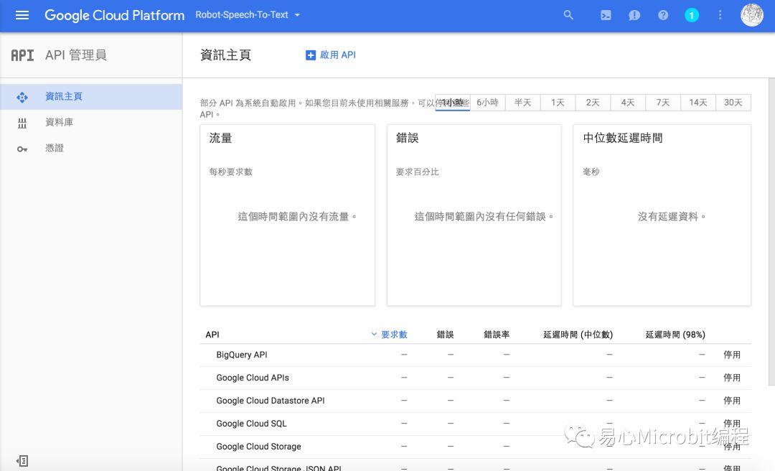Image resolution: width=775 pixels, height=471 pixels.
Task: Open 資料庫 in the sidebar
Action: 91,122
